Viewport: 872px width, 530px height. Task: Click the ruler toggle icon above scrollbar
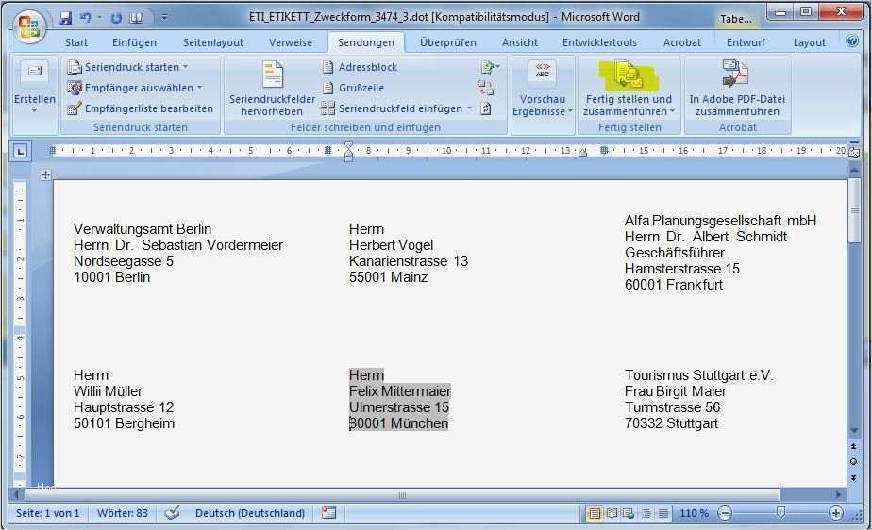click(854, 152)
